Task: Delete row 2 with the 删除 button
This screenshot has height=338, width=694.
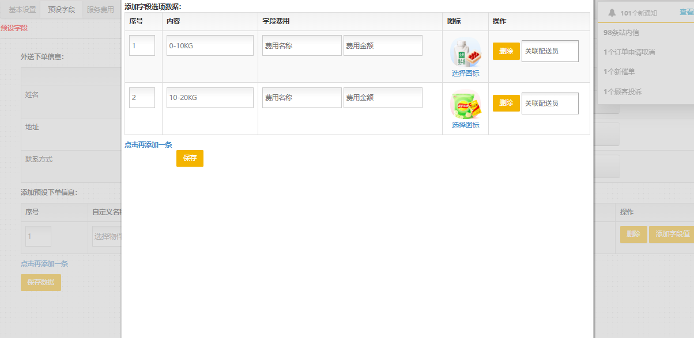Action: tap(506, 103)
